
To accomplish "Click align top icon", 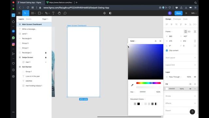I will pyautogui.click(x=181, y=24).
